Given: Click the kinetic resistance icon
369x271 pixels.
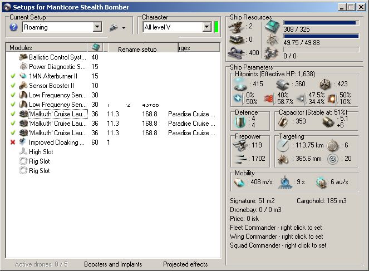Looking at the screenshot, I should 301,98.
